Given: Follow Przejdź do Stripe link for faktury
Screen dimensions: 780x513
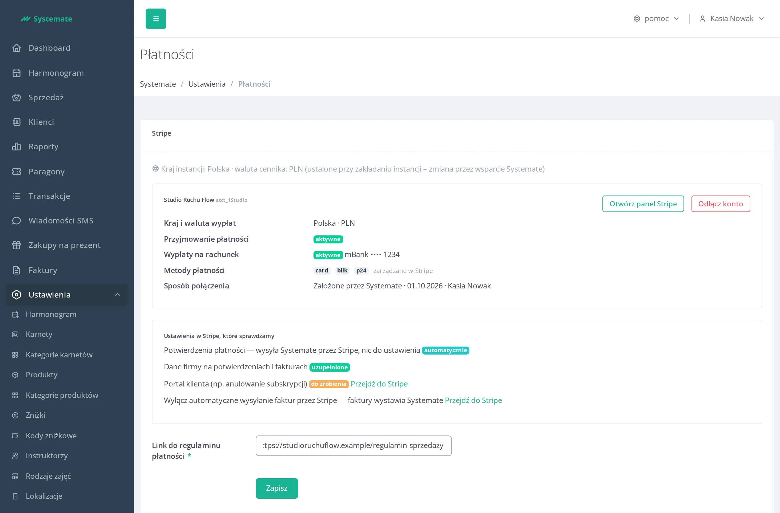Looking at the screenshot, I should tap(473, 400).
